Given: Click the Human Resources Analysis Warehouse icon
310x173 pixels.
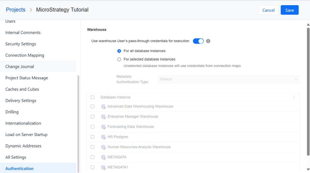Looking at the screenshot, I should 103,147.
